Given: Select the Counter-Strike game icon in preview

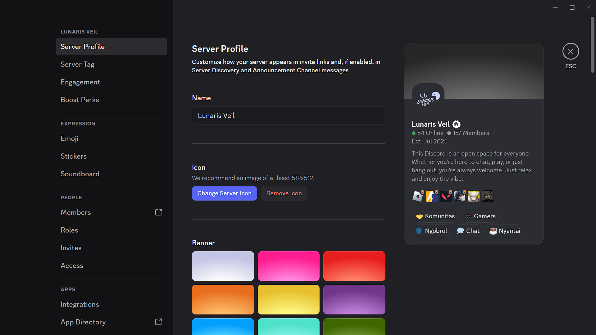Looking at the screenshot, I should pyautogui.click(x=432, y=196).
